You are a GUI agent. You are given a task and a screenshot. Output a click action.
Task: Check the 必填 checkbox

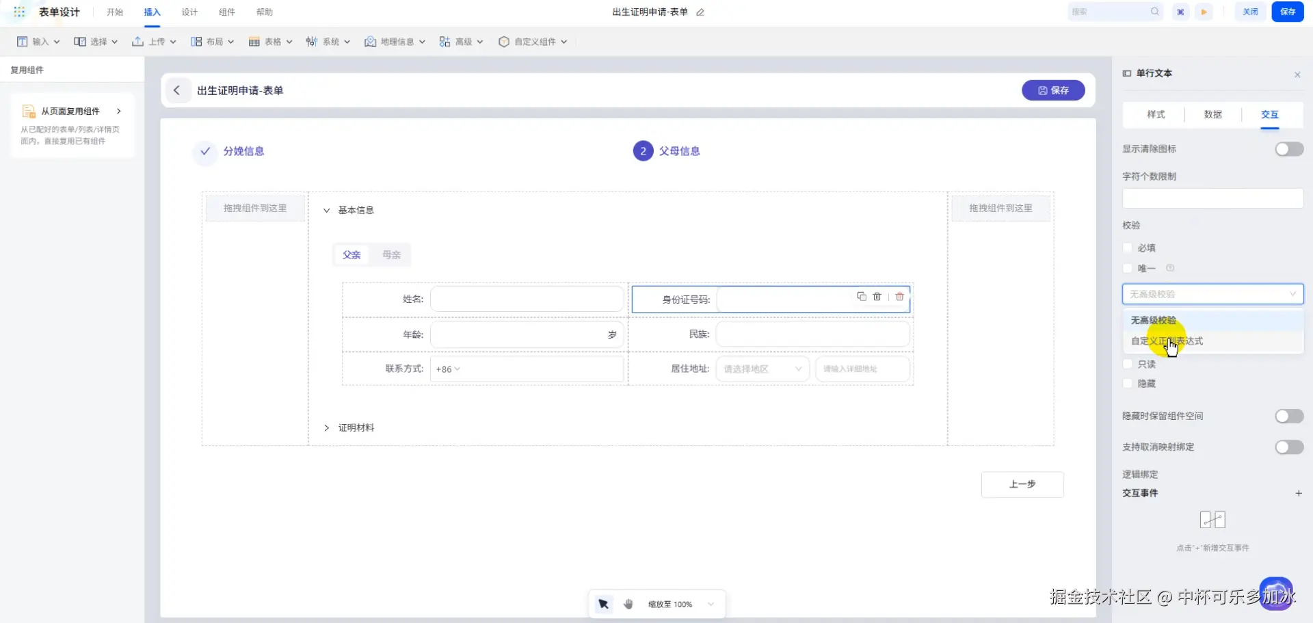[1128, 248]
